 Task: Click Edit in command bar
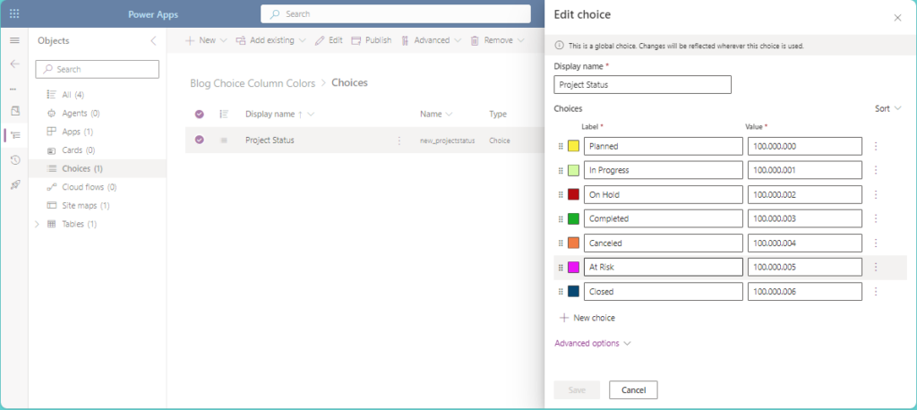coord(329,40)
